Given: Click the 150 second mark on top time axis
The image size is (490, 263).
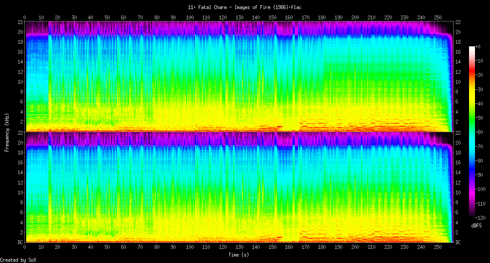Looking at the screenshot, I should (x=272, y=17).
